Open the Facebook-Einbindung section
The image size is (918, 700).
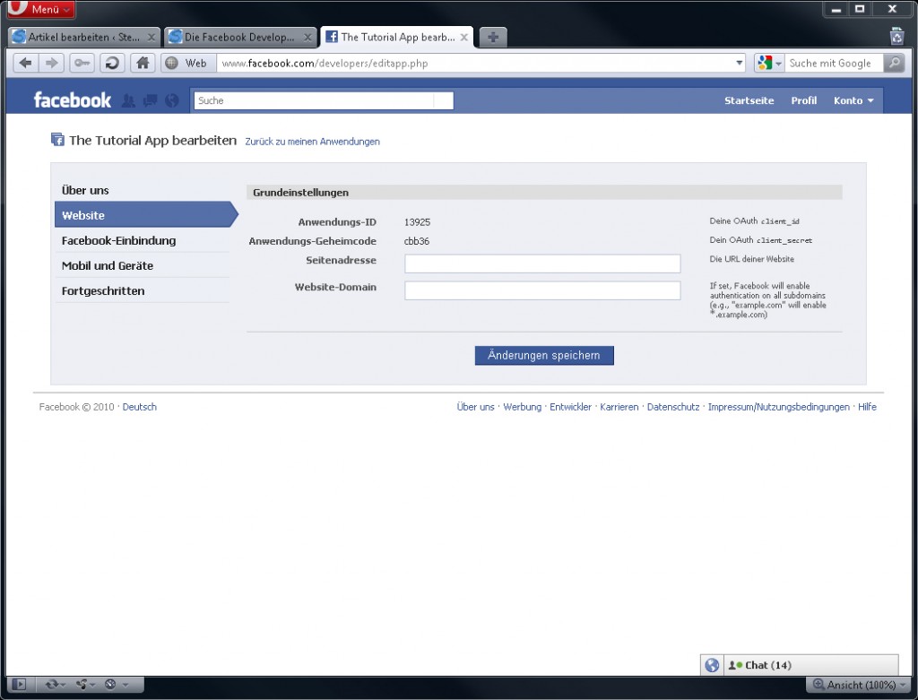point(143,240)
